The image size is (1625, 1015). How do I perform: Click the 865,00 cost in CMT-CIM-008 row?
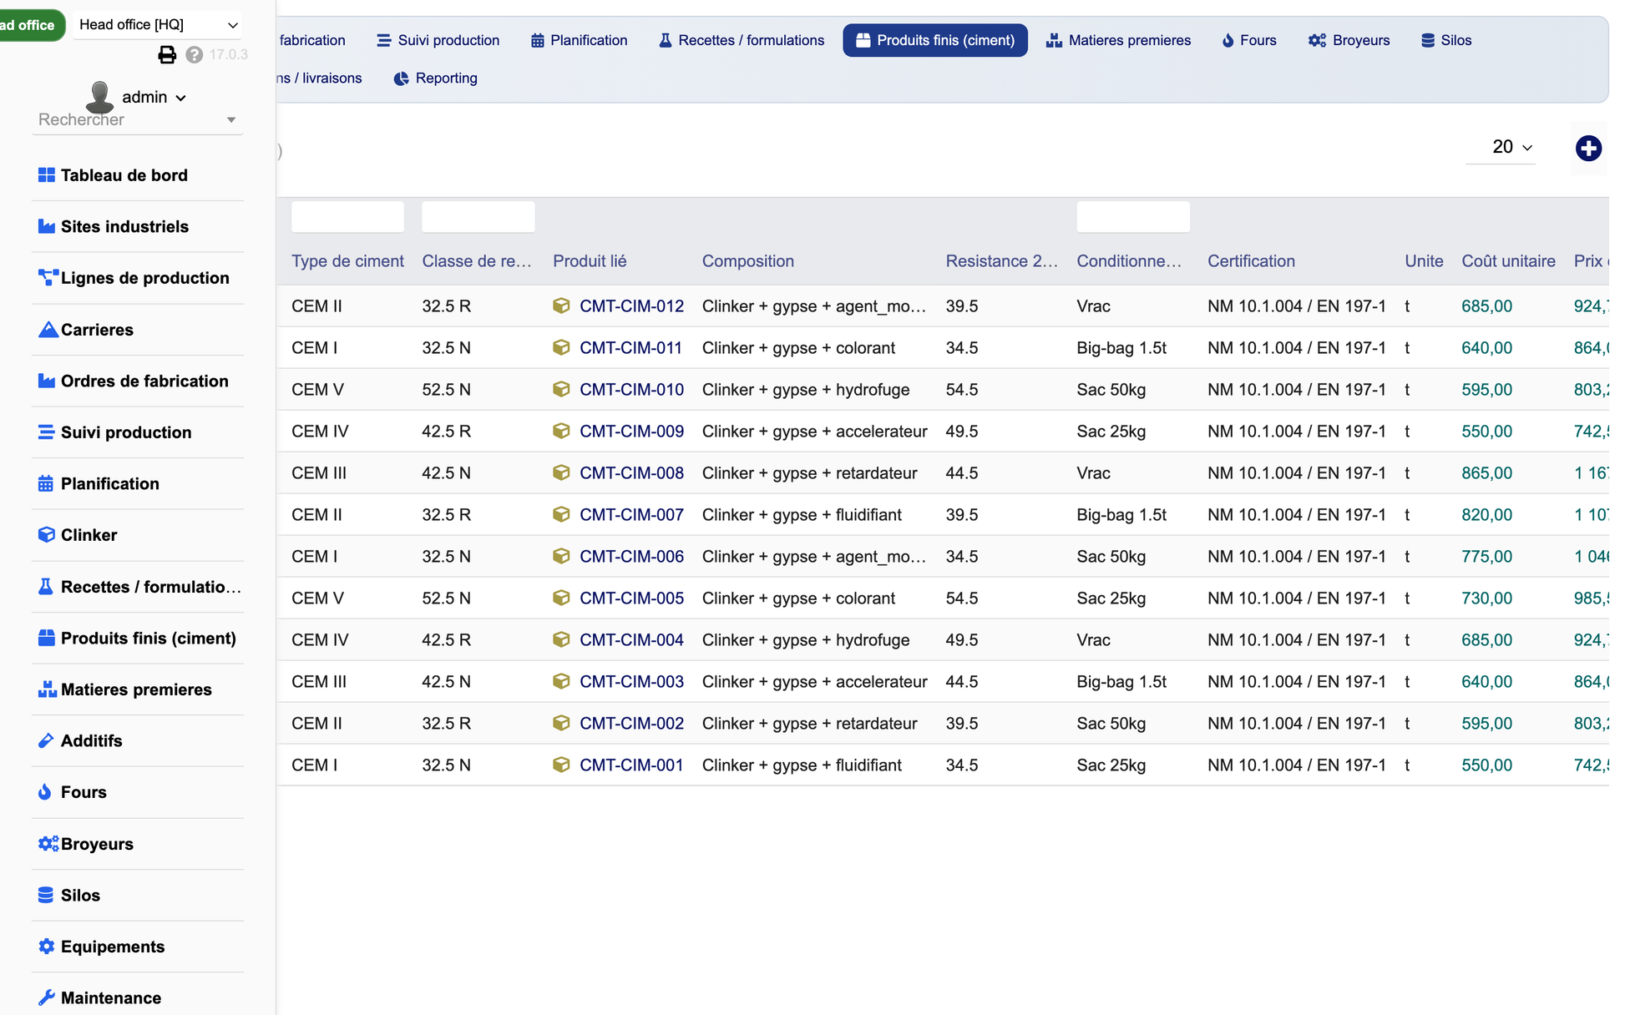click(1486, 473)
